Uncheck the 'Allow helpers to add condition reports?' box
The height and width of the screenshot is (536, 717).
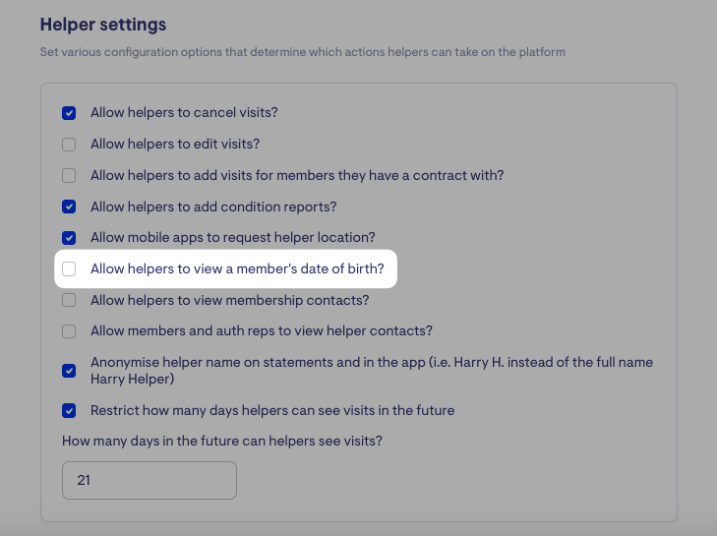point(69,207)
